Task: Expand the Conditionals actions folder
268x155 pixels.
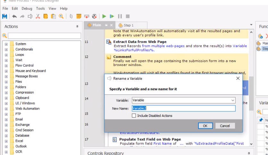Action: [x=6, y=50]
